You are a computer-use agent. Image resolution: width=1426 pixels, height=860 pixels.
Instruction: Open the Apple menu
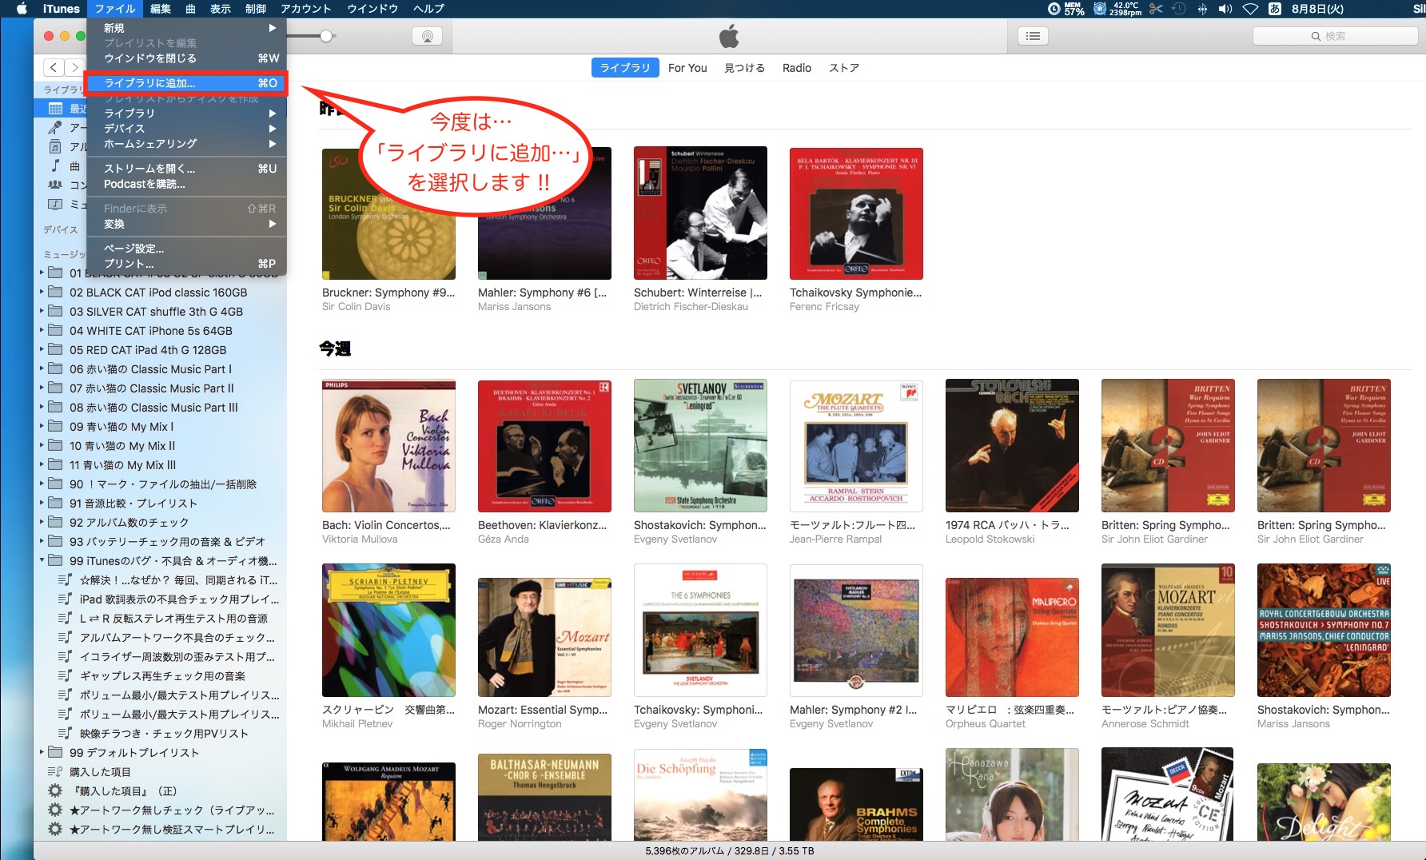(x=22, y=9)
